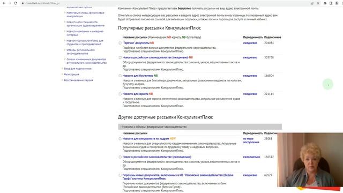The height and width of the screenshot is (193, 343).
Task: Open Новое в российском законодательстве (еженедельно) link
Action: coord(157,157)
